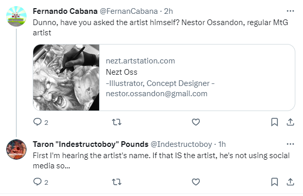
Task: View the ArtStation card preview image
Action: (66, 78)
